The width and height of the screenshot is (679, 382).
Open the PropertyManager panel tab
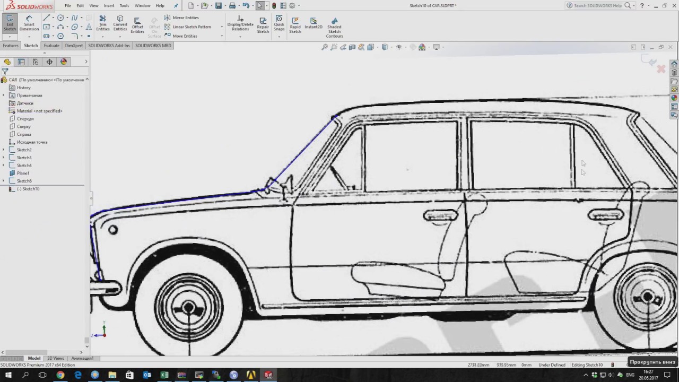pos(21,62)
